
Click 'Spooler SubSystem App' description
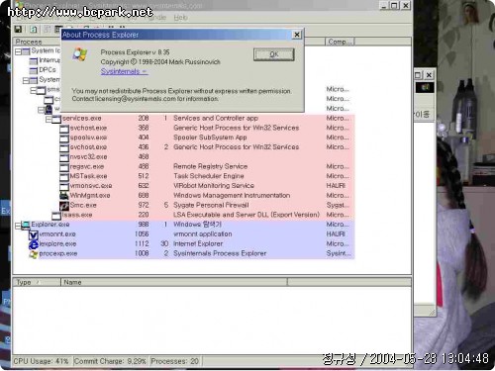[x=210, y=138]
